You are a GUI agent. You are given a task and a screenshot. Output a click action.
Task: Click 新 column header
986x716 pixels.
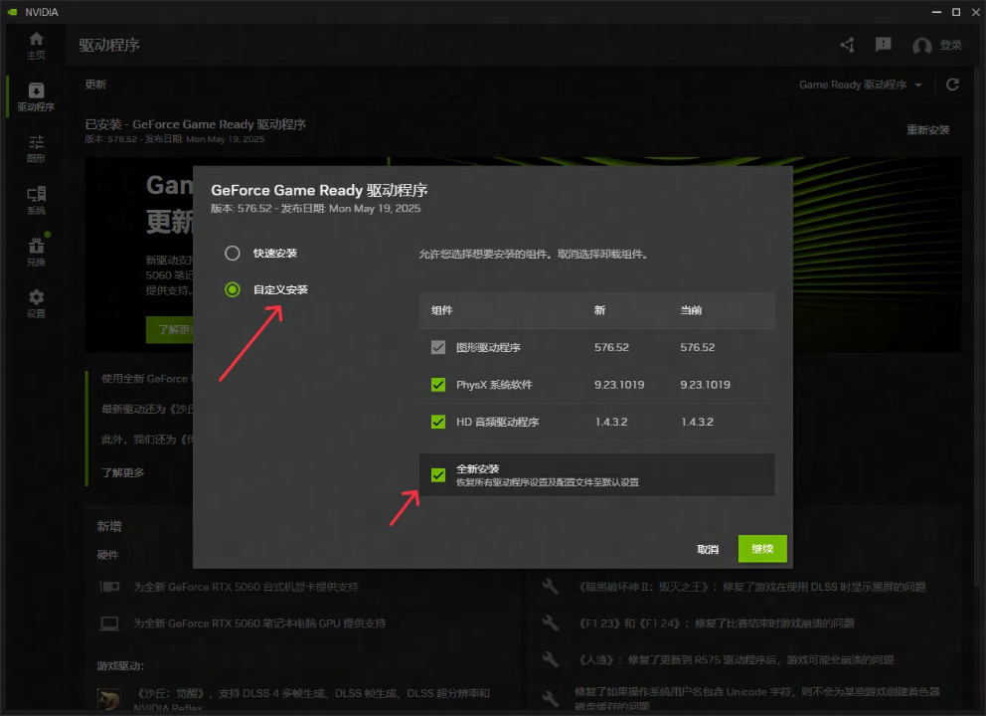pos(600,310)
